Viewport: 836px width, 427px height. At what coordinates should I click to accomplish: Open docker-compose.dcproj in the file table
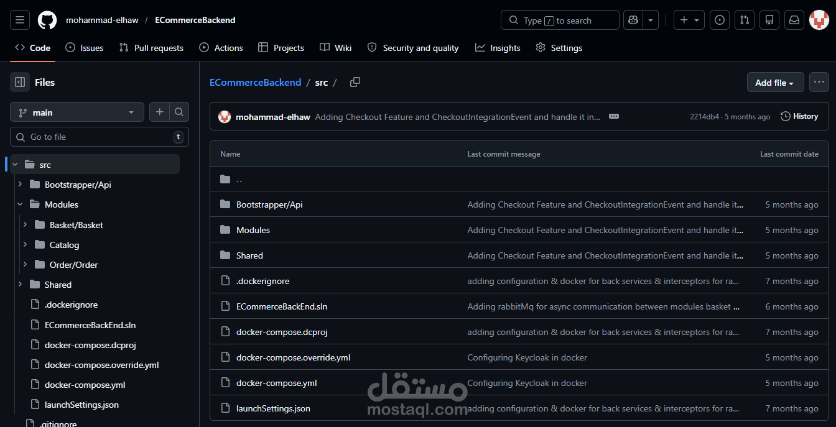pos(282,332)
